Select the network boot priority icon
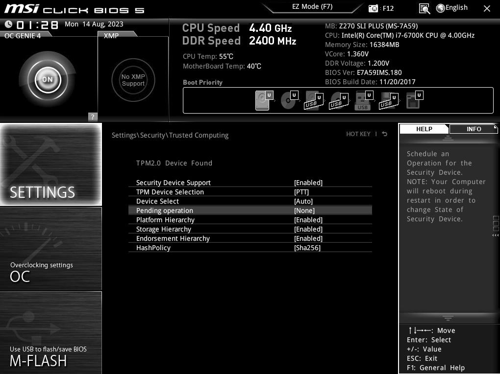The image size is (500, 374). click(415, 100)
